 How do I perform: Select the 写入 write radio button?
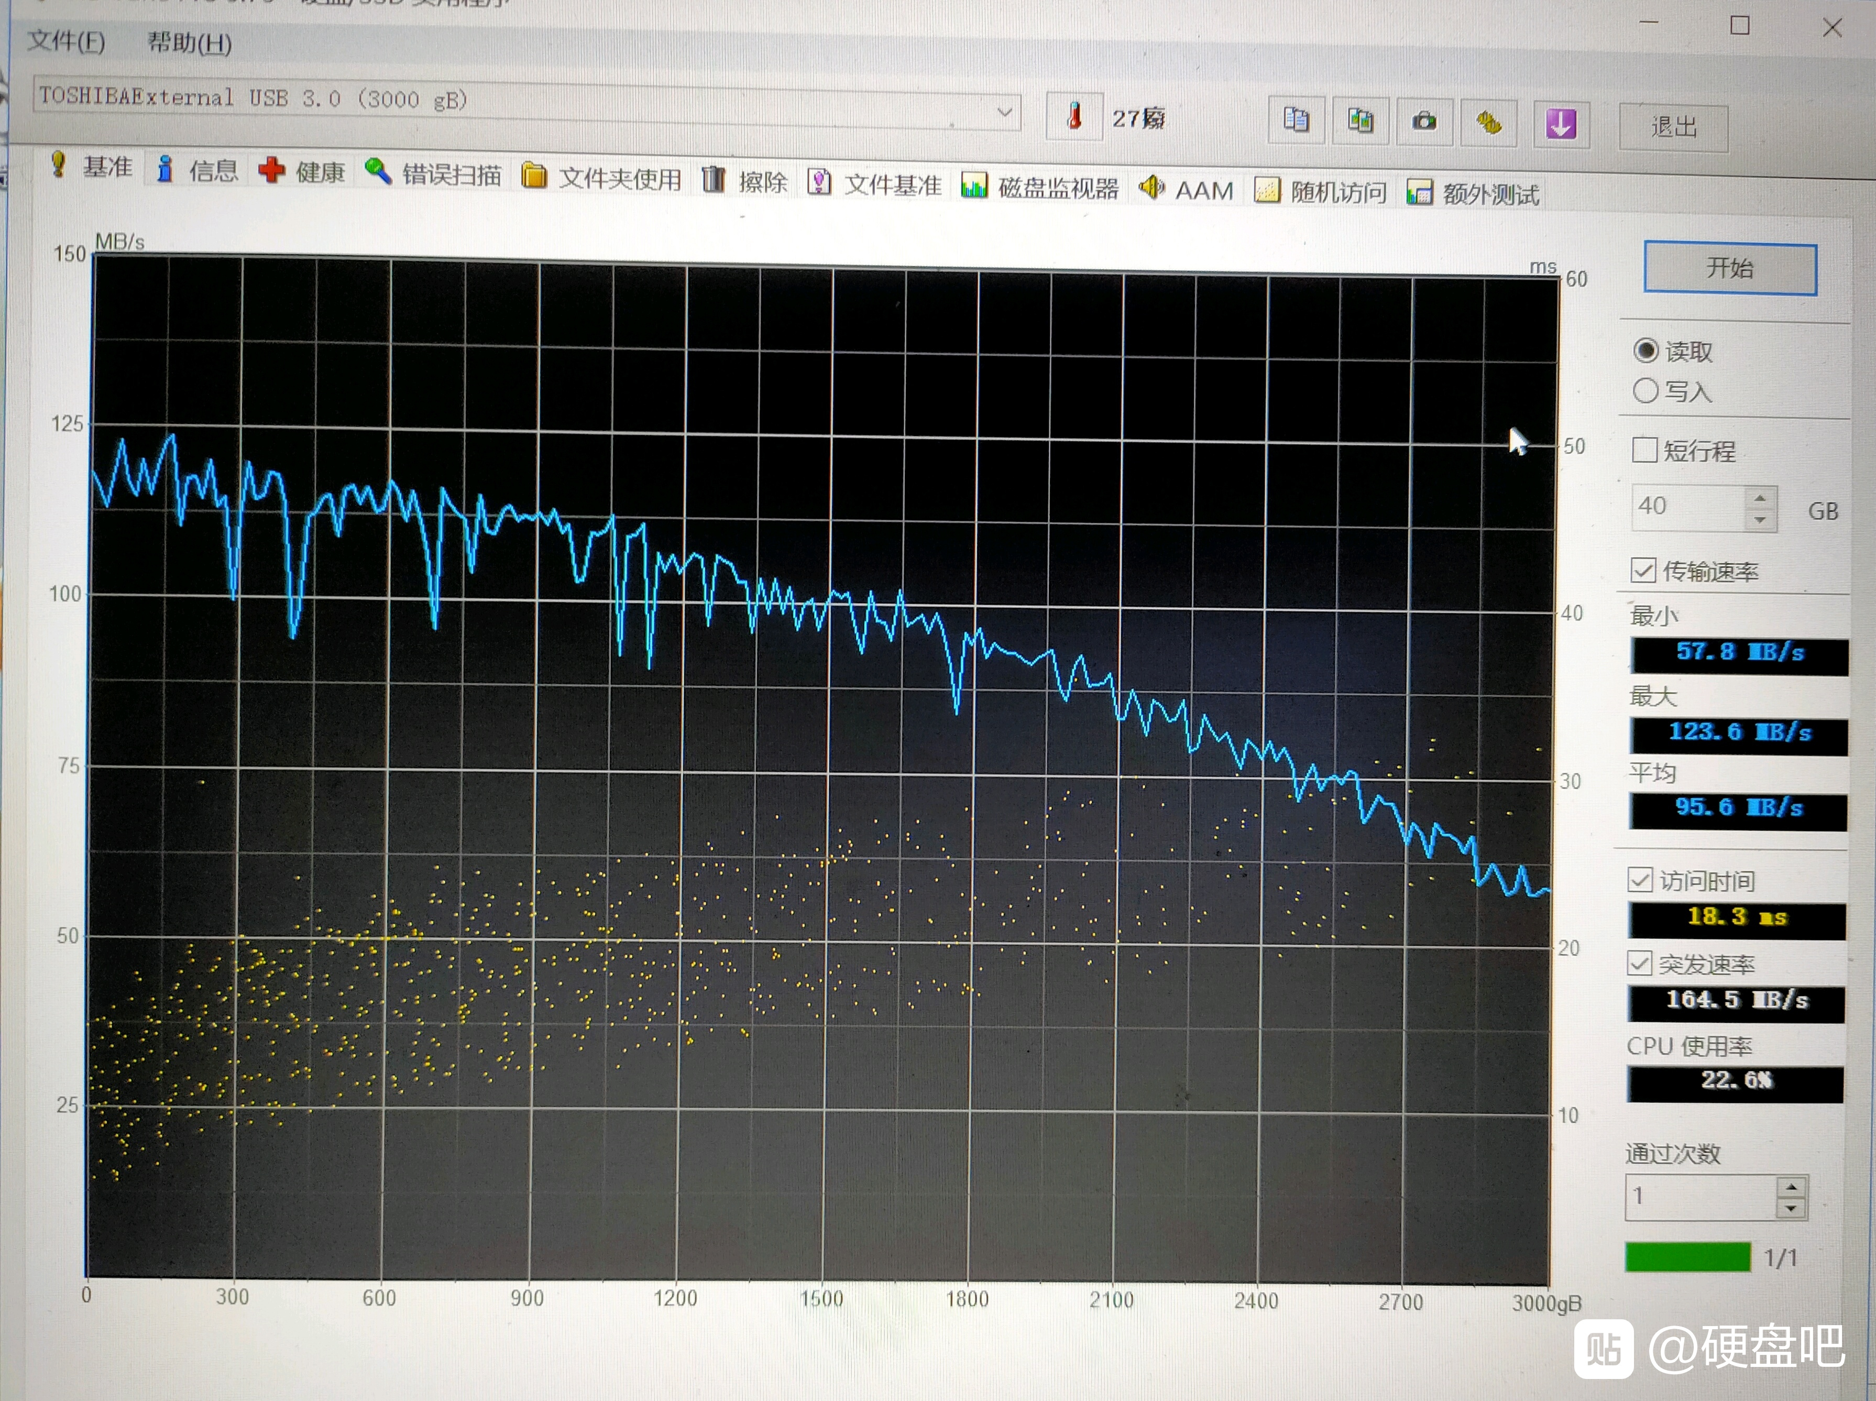[x=1645, y=390]
